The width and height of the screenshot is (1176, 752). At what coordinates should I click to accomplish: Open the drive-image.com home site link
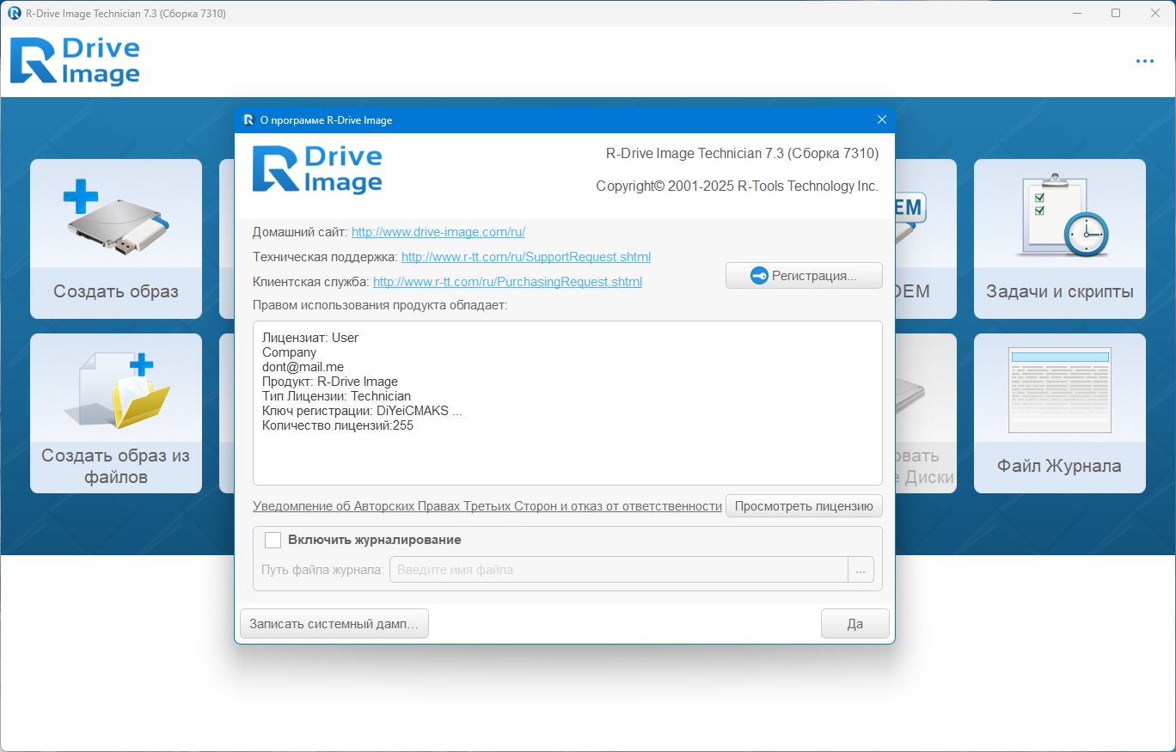[438, 232]
